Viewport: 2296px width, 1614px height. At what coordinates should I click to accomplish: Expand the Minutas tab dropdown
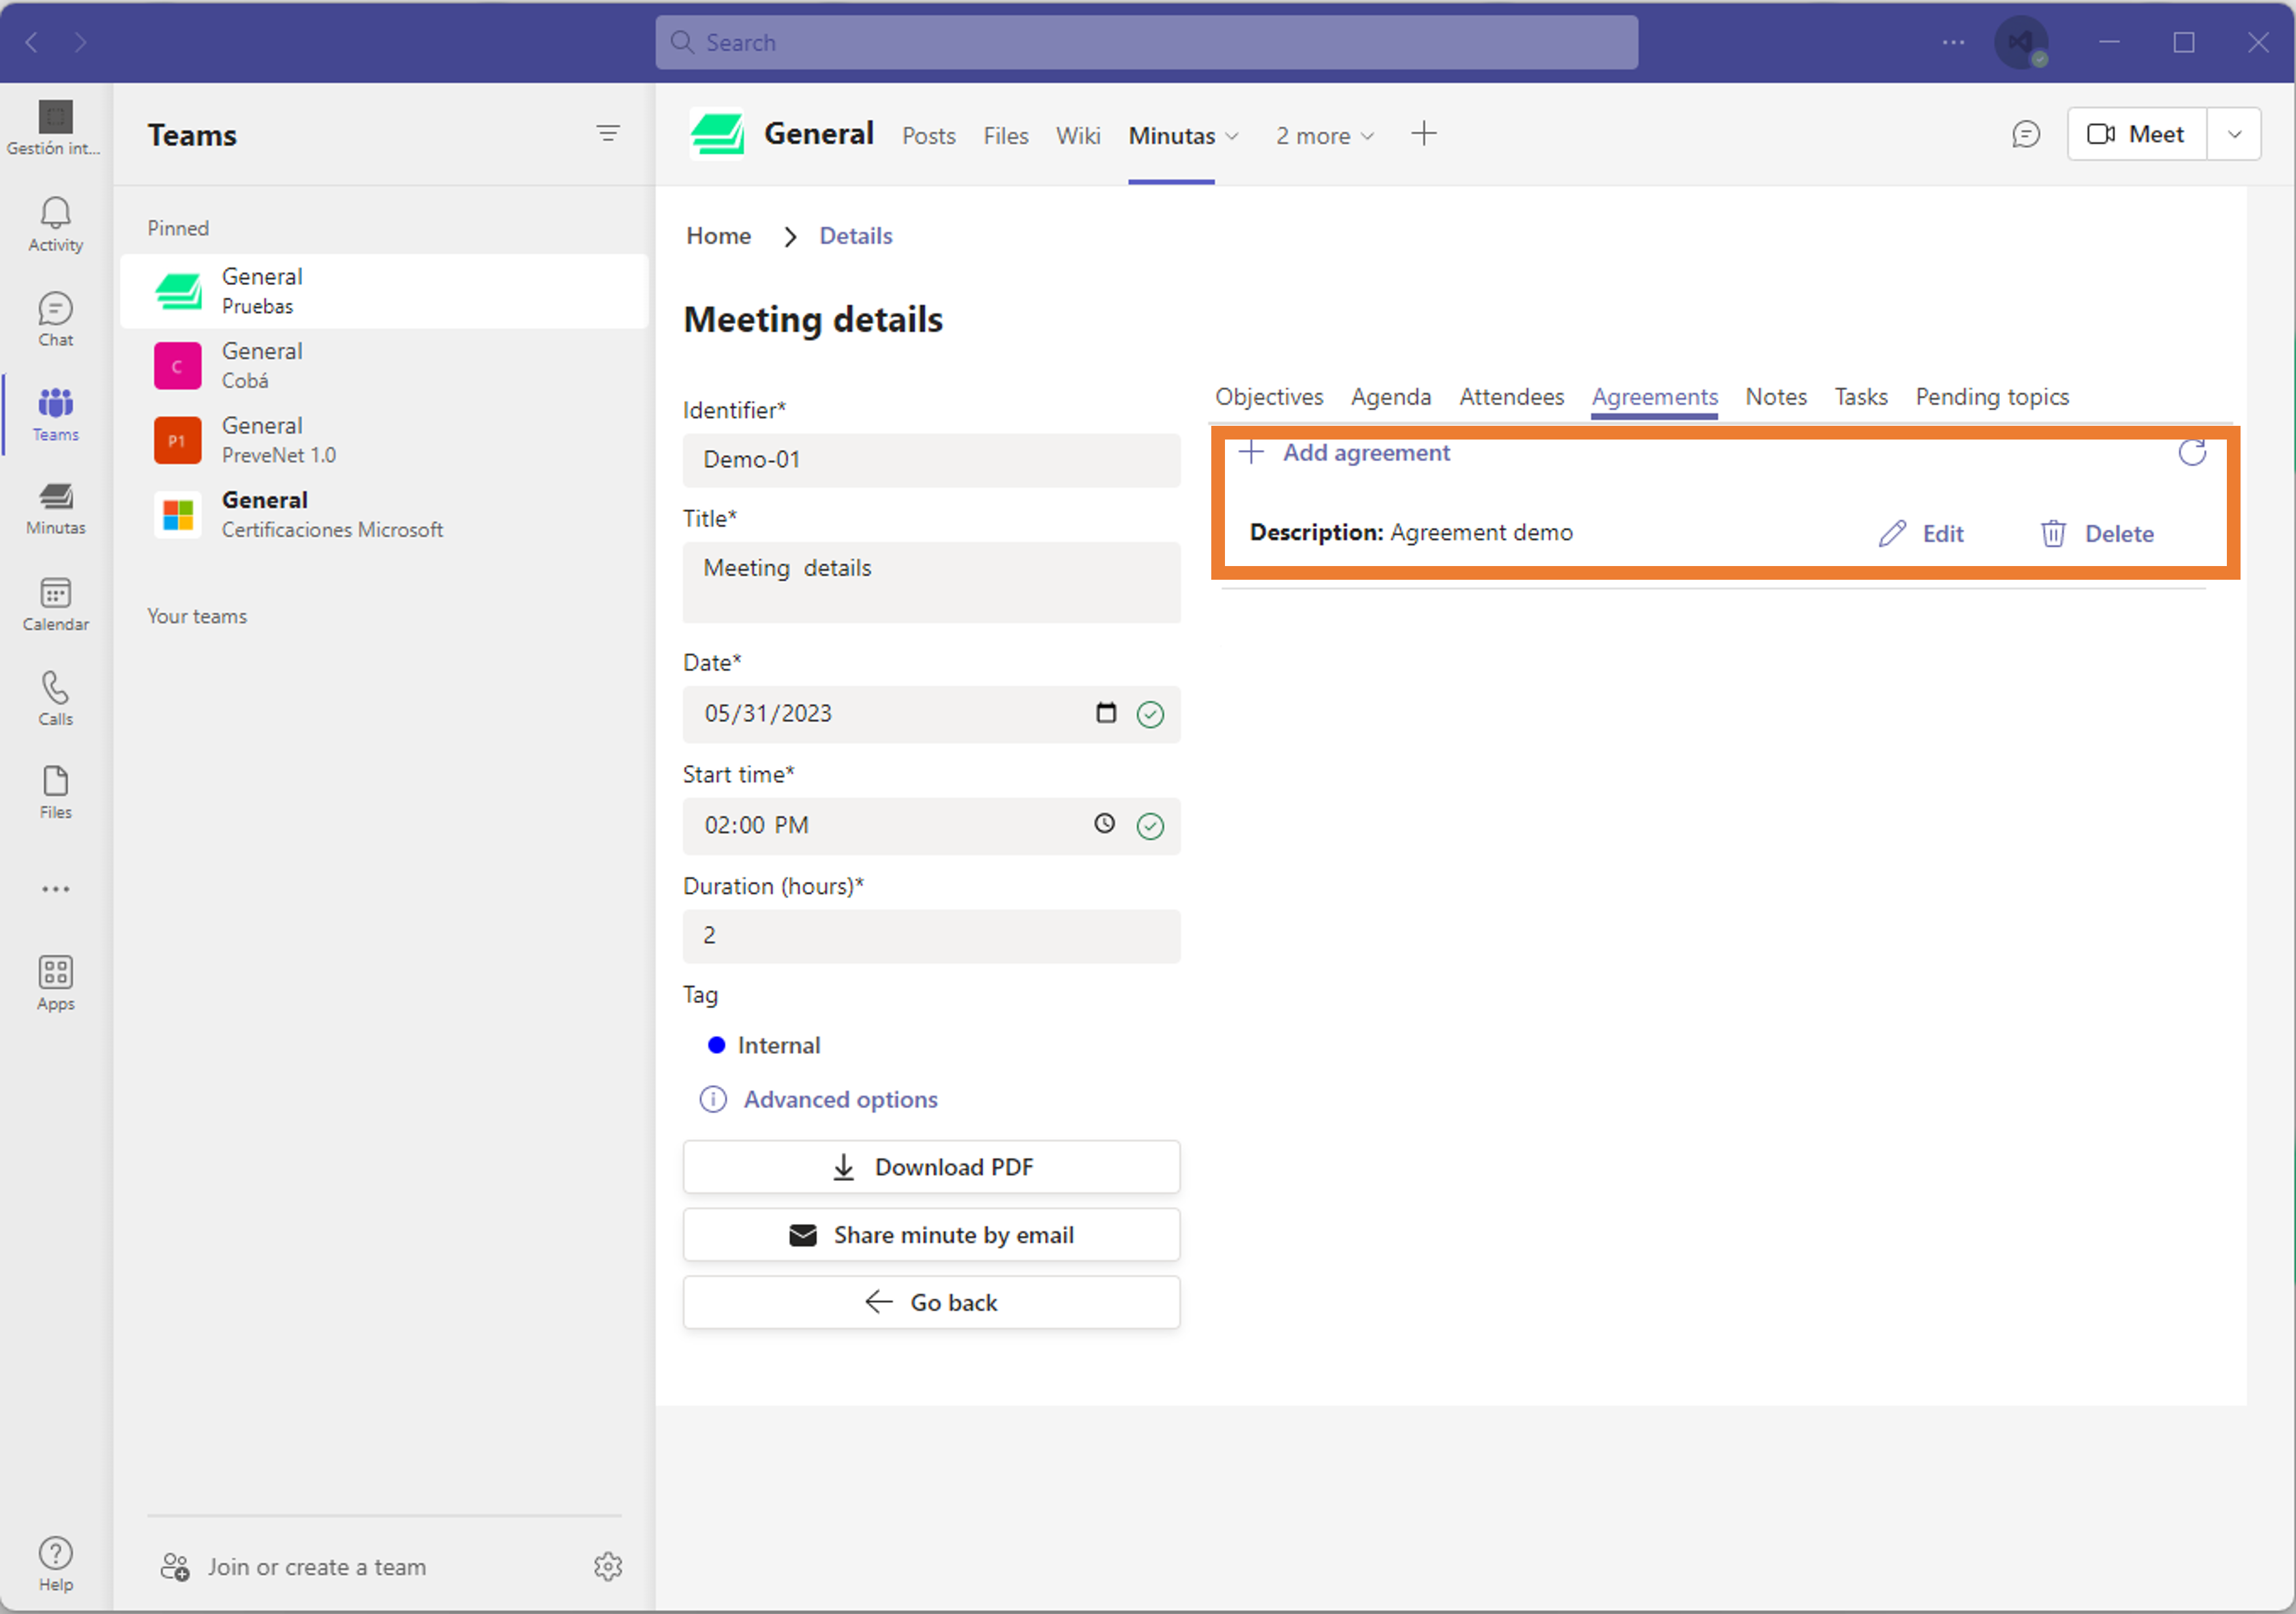[x=1232, y=136]
